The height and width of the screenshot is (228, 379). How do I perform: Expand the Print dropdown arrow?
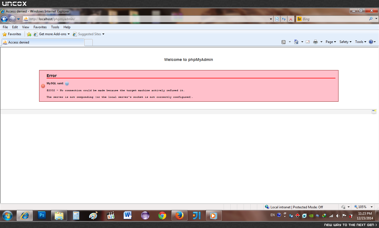tap(321, 42)
